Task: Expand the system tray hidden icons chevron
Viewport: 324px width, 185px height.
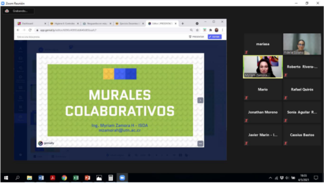Action: [x=270, y=178]
